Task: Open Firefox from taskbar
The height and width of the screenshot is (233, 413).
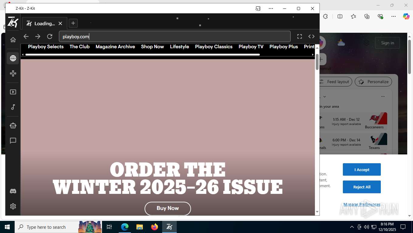Action: tap(155, 227)
